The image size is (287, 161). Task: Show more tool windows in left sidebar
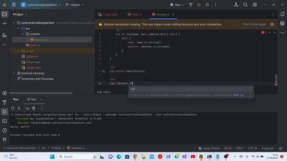pos(4,45)
